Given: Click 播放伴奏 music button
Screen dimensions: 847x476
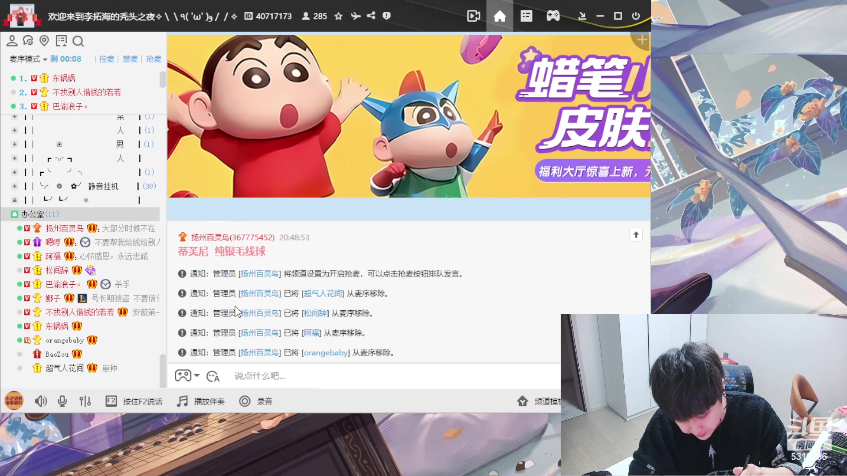Looking at the screenshot, I should [x=201, y=401].
